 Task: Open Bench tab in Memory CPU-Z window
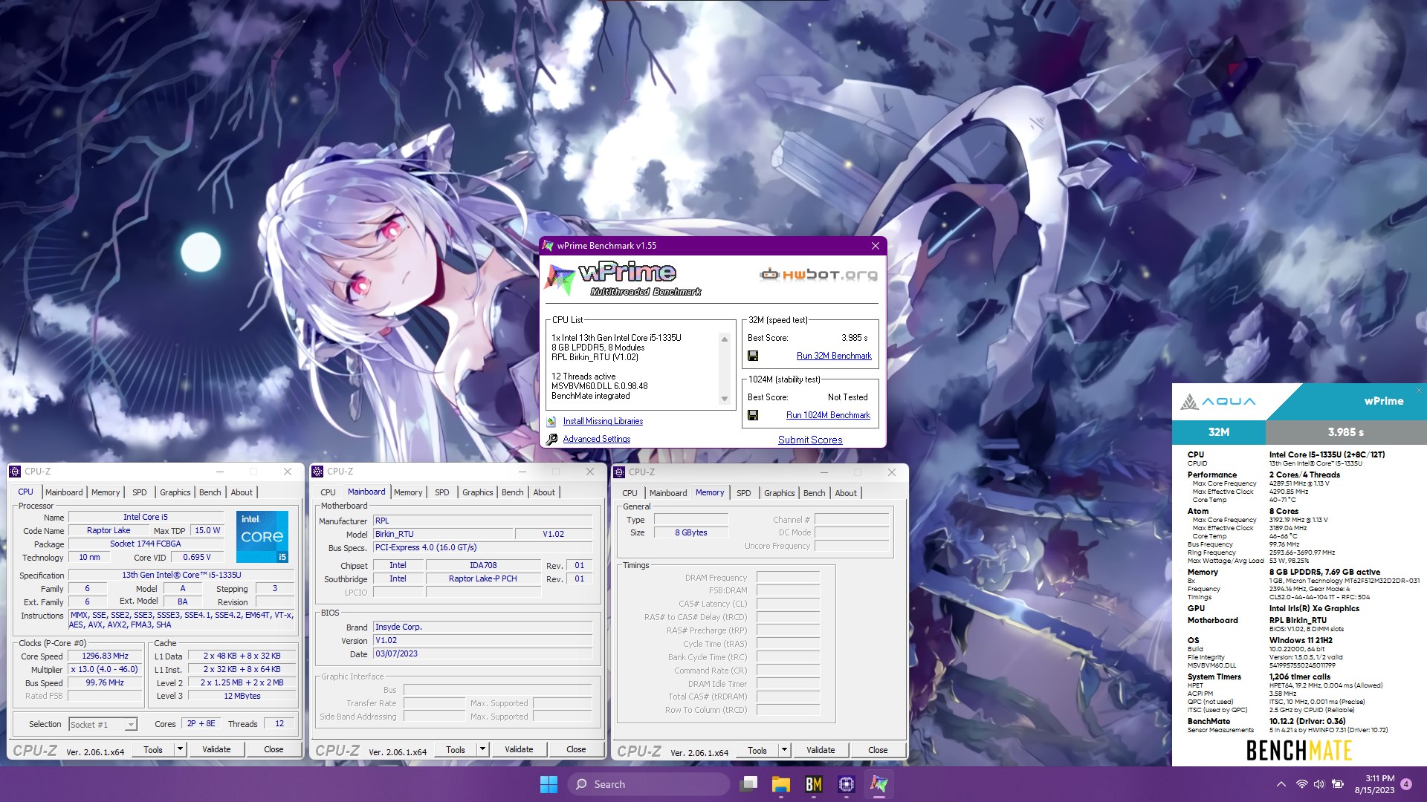coord(815,493)
